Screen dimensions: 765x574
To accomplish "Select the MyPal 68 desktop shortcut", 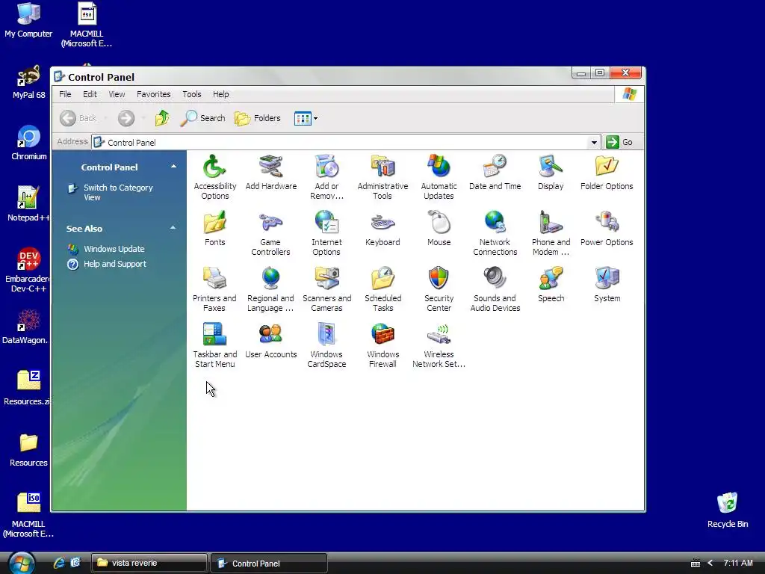I will [x=29, y=81].
